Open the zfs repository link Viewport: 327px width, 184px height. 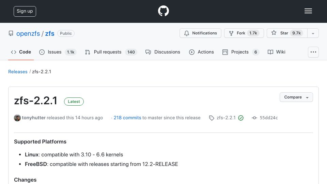tap(50, 33)
